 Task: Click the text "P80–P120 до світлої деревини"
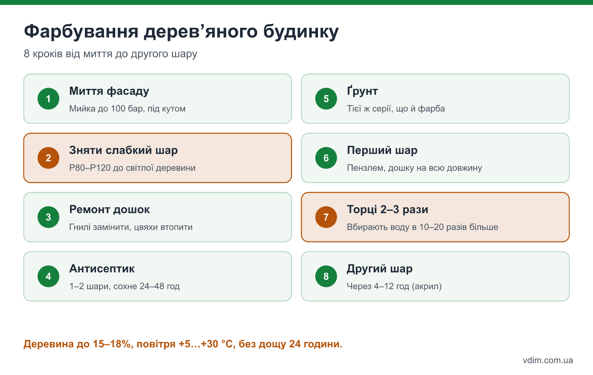click(x=132, y=168)
